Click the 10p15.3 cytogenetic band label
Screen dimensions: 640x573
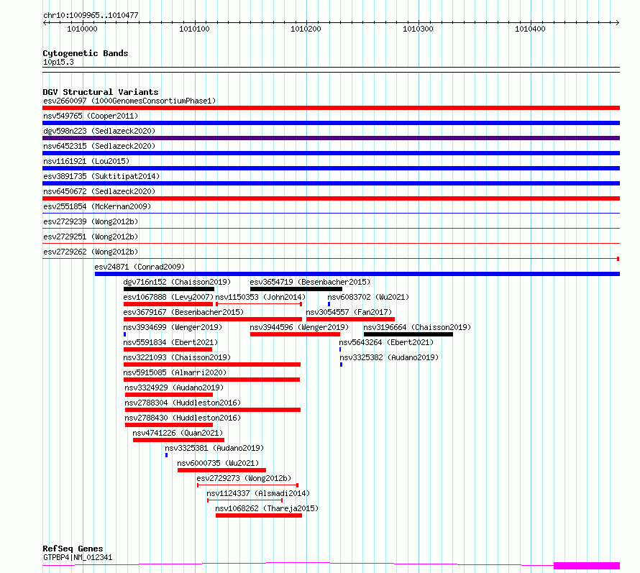[58, 62]
